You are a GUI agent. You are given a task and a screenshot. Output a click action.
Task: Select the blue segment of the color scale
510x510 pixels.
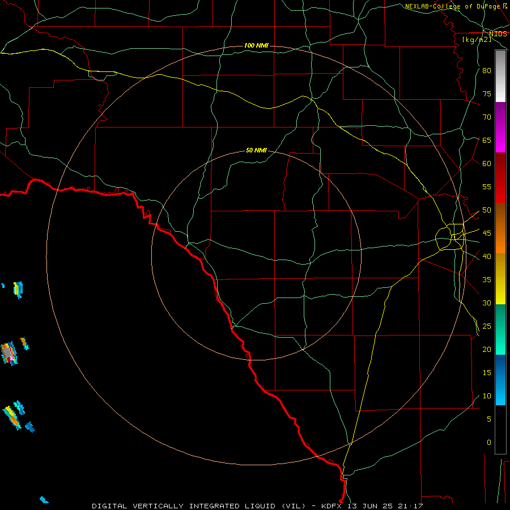500,380
